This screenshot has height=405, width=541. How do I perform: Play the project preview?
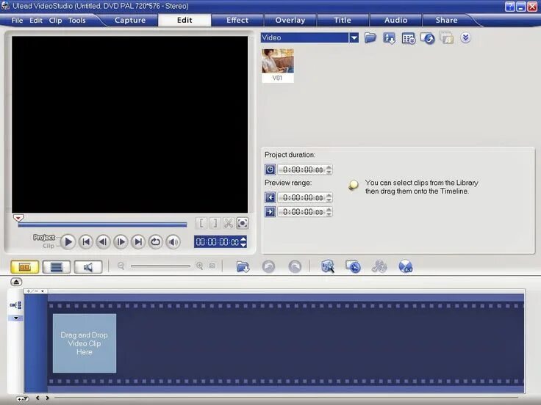coord(68,242)
